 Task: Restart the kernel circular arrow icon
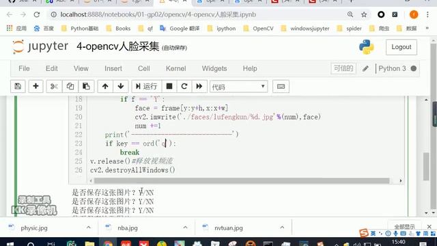click(184, 86)
